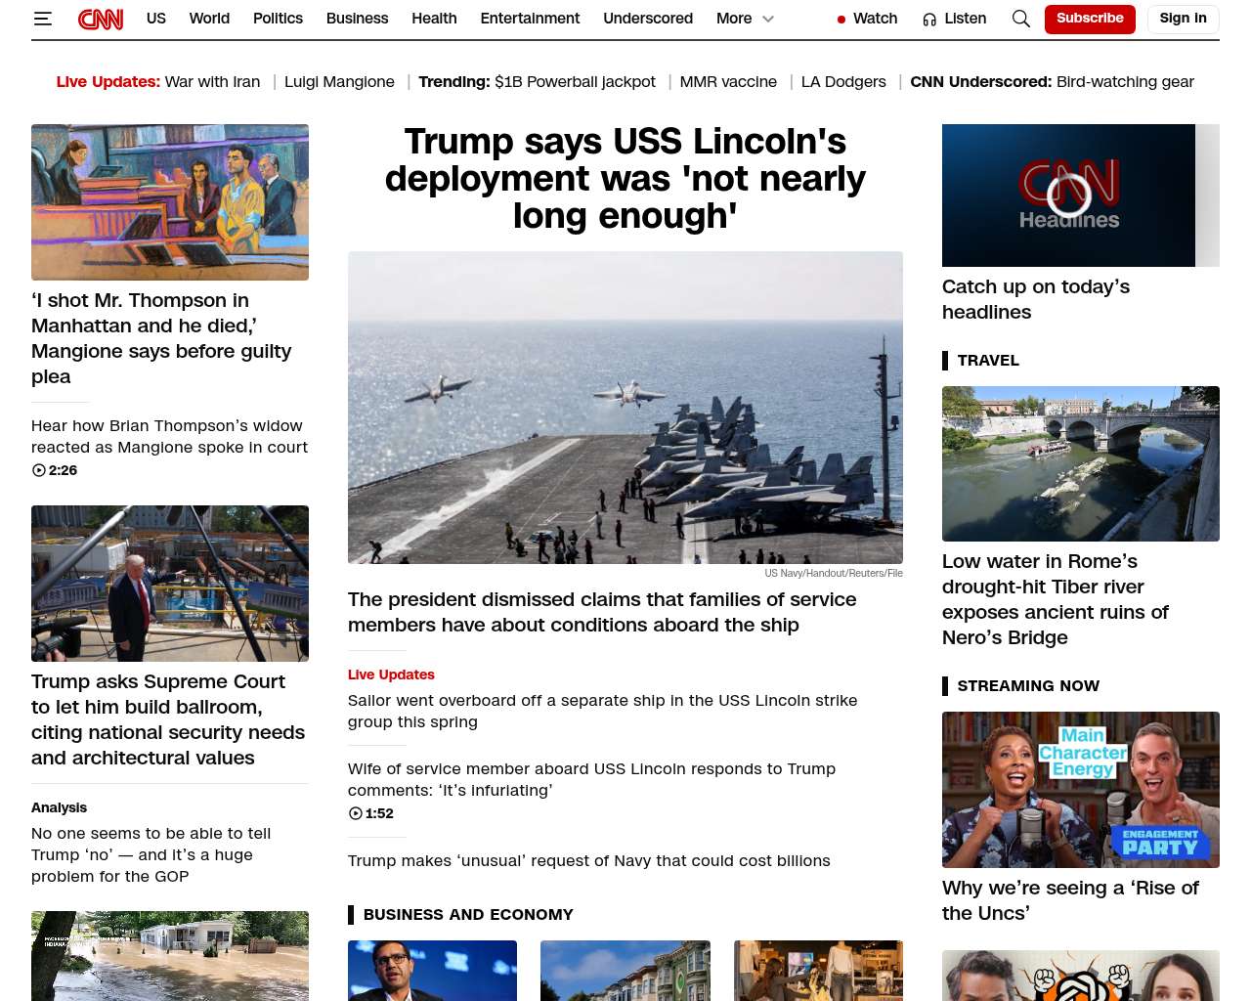Click the raised fists illustration thumbnail
The image size is (1251, 1001).
[1081, 976]
